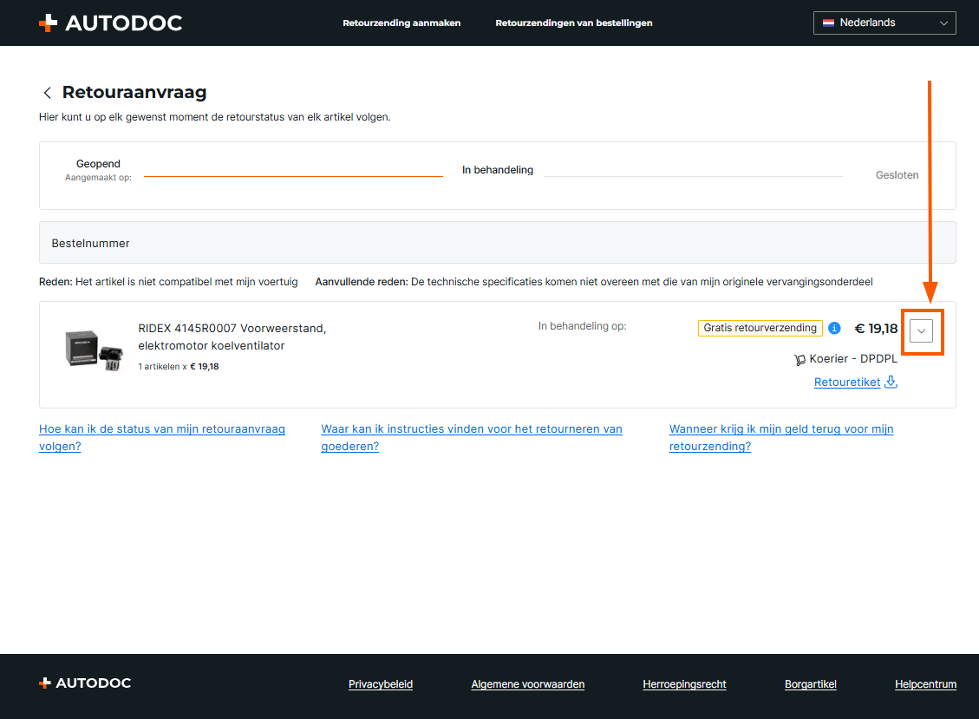Open the Privacybeleid footer link
The width and height of the screenshot is (979, 719).
[x=380, y=684]
